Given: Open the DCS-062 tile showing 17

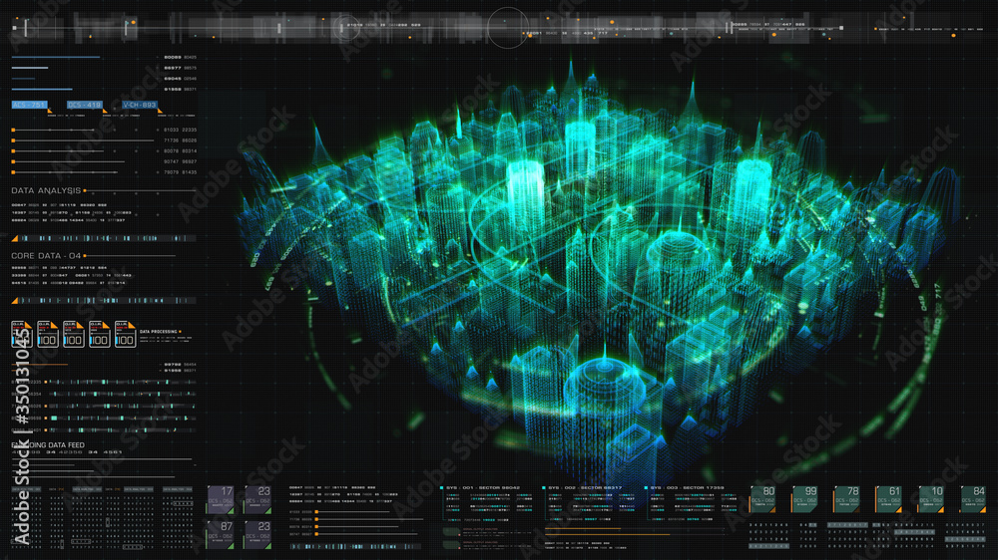Looking at the screenshot, I should point(221,500).
